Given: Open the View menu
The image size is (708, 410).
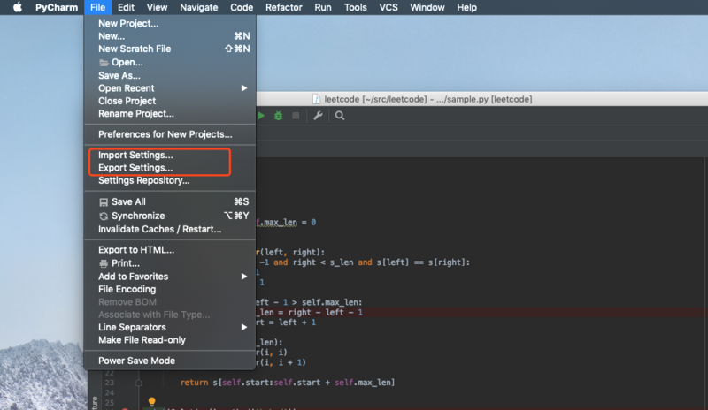Looking at the screenshot, I should pos(157,7).
